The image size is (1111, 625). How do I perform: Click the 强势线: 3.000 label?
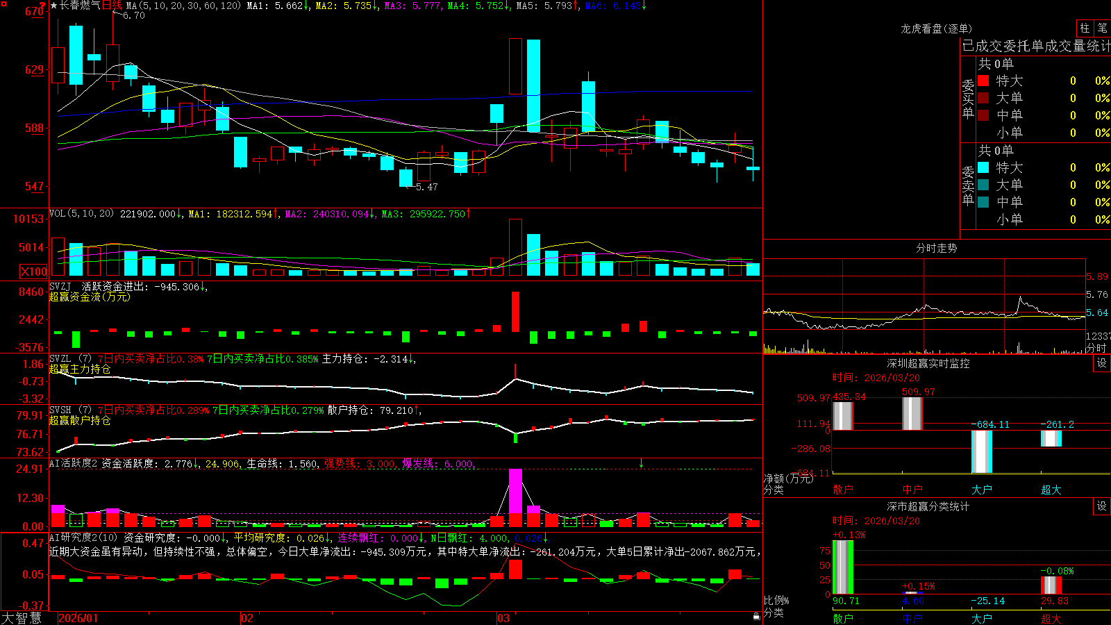click(x=360, y=464)
